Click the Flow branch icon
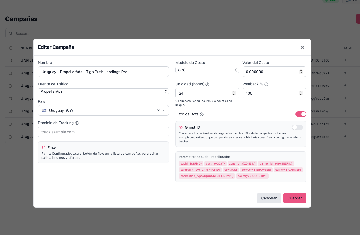Screen dimensions: 360x235 [x=43, y=148]
